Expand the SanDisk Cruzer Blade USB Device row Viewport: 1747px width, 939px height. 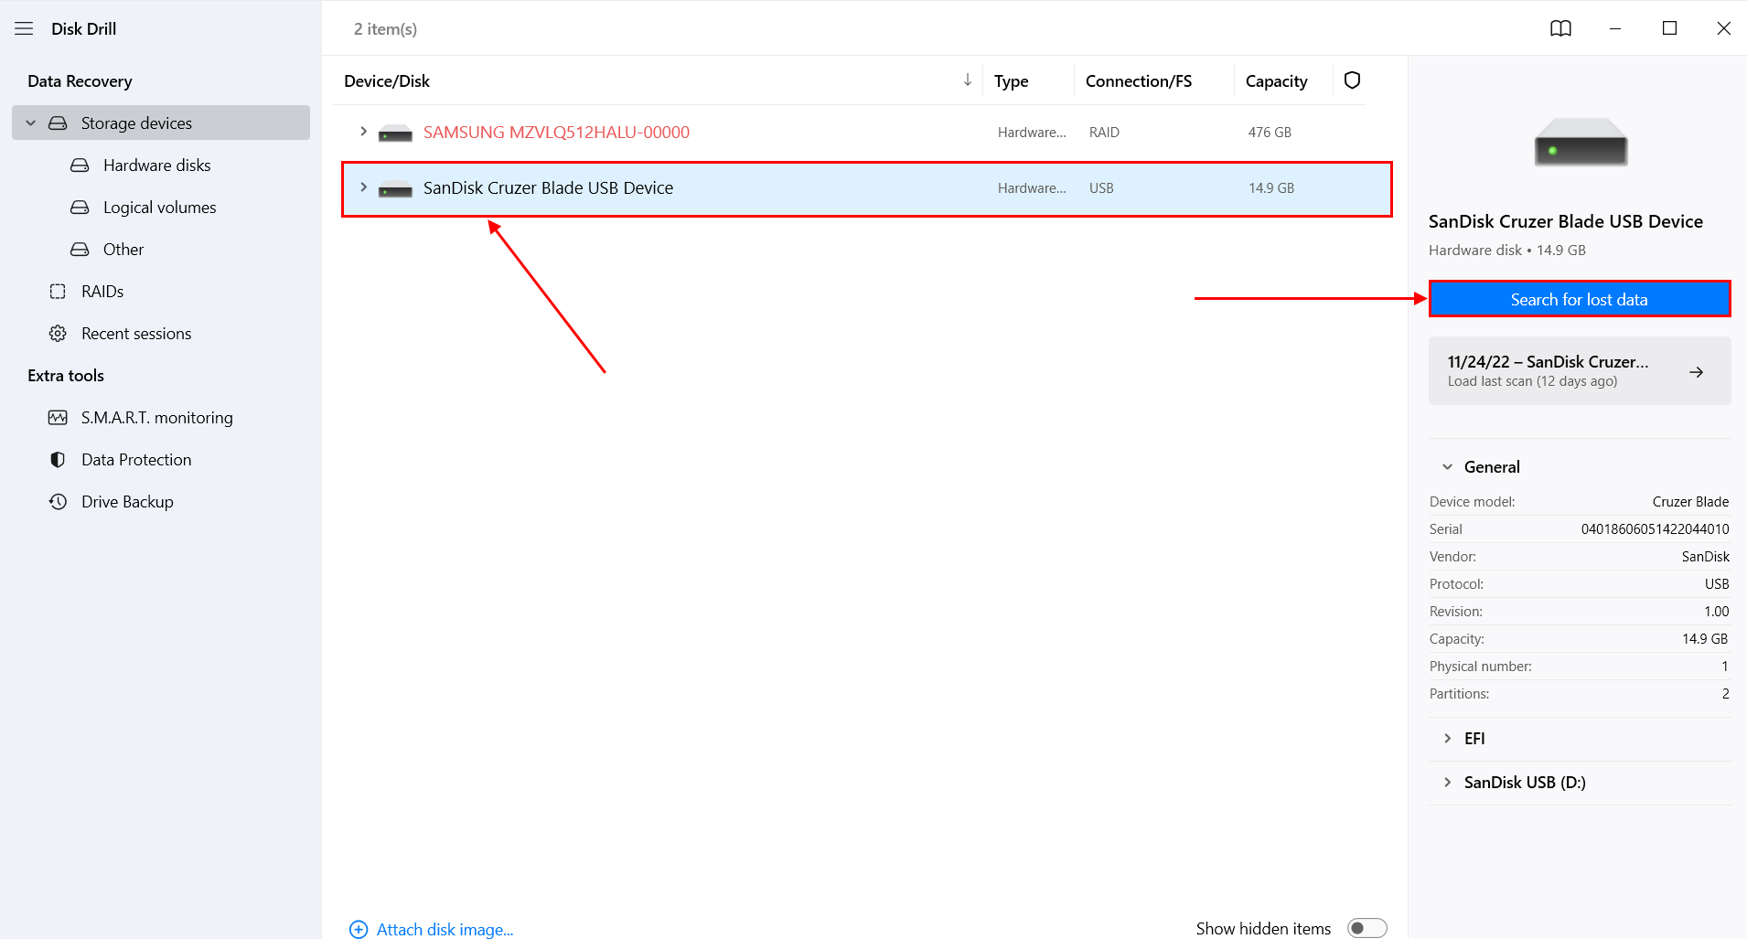(363, 187)
